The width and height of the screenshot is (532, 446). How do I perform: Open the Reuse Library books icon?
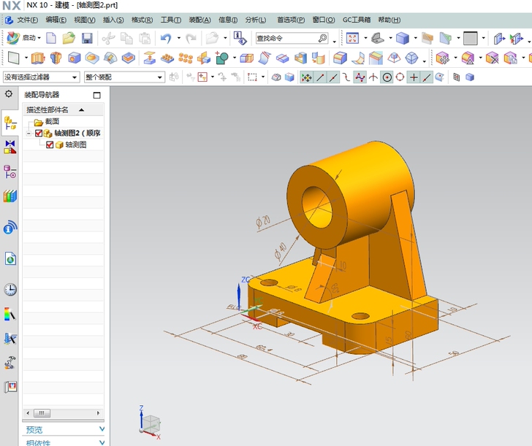pos(9,196)
